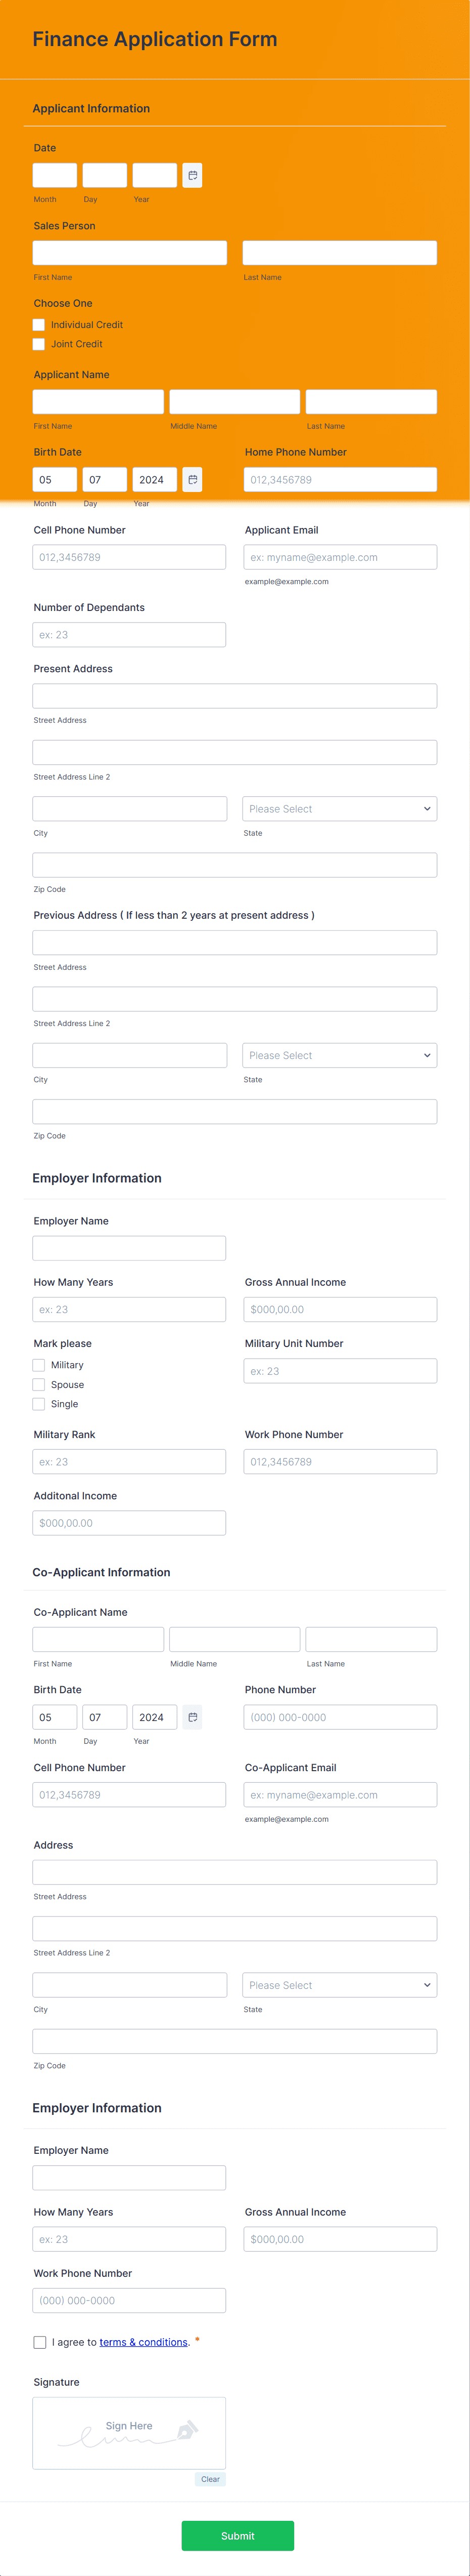Click the co-applicant employer Work Phone Number field
The image size is (470, 2576).
130,2300
